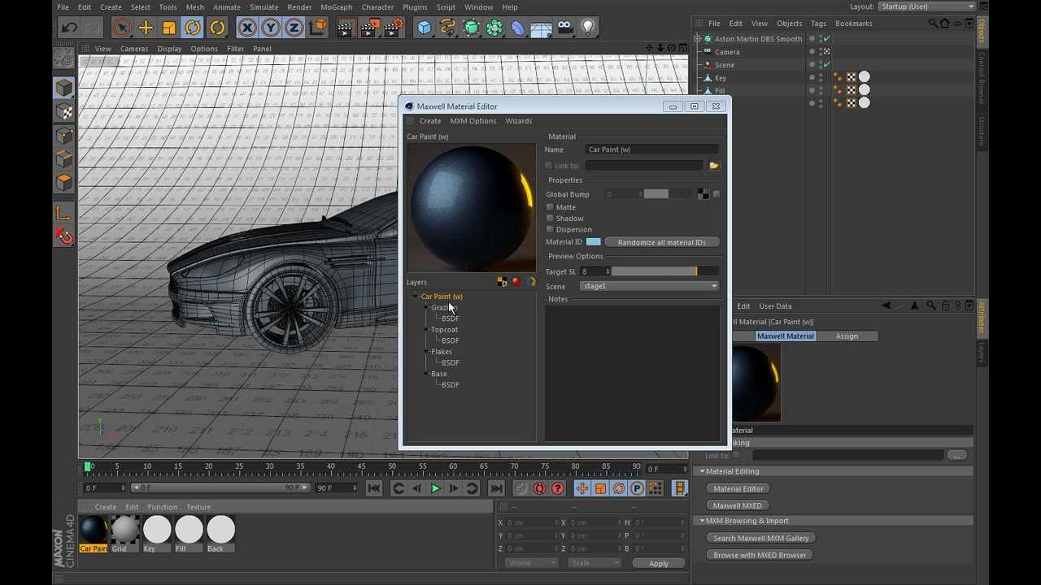Switch to the Assign tab
The height and width of the screenshot is (585, 1041).
pyautogui.click(x=847, y=336)
